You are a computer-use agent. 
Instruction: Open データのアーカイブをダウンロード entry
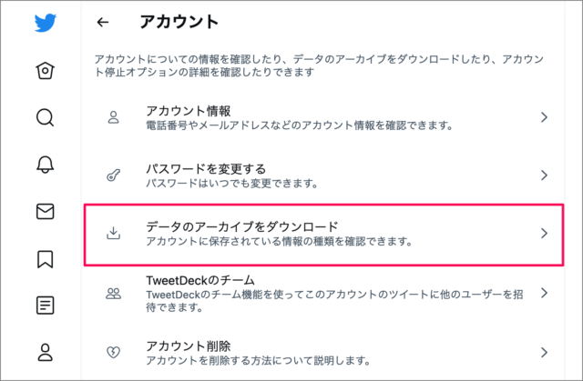coord(301,234)
